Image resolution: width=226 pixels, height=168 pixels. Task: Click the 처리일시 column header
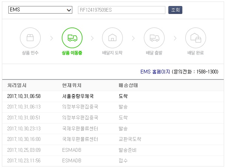point(17,85)
